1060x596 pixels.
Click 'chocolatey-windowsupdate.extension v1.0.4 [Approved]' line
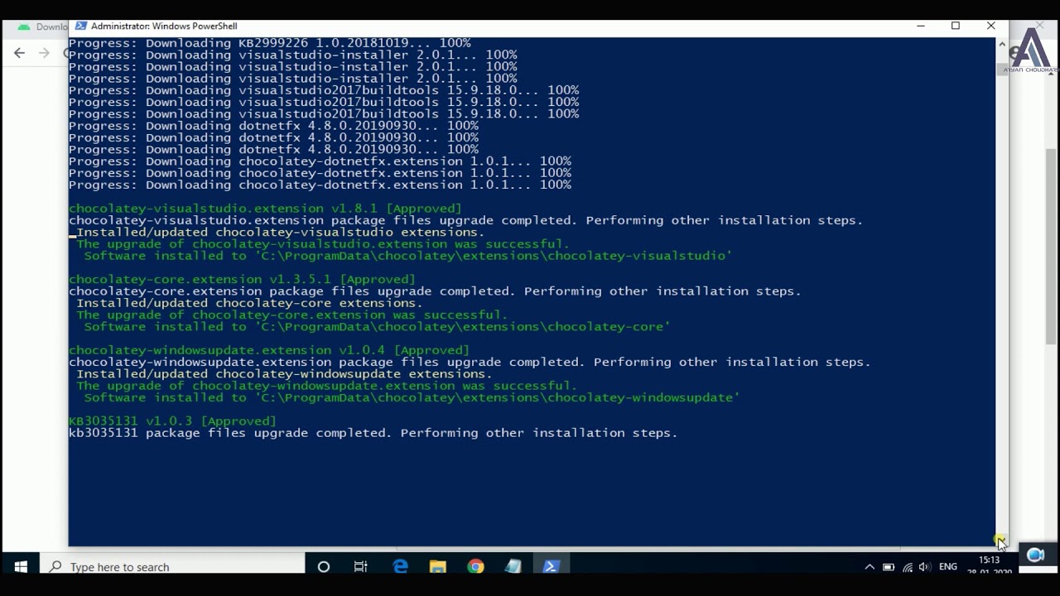click(269, 350)
